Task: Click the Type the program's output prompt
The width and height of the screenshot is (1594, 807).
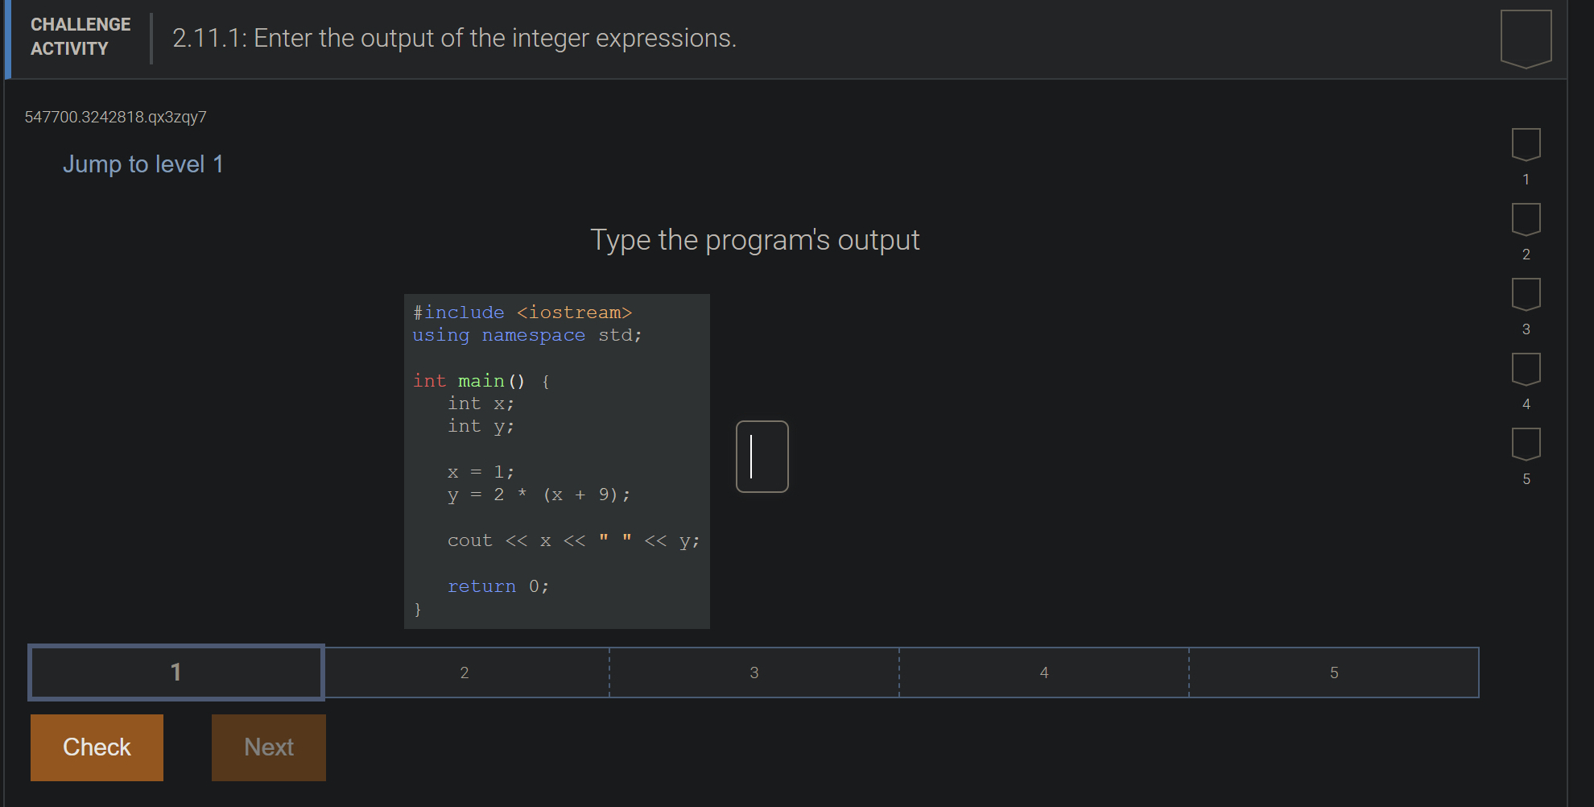Action: [x=754, y=240]
